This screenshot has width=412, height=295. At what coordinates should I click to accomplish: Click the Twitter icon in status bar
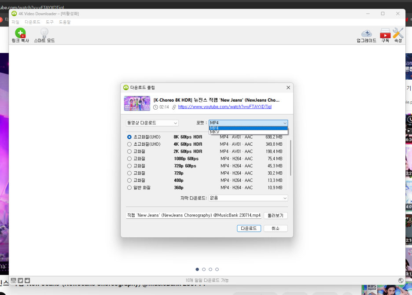(x=21, y=280)
